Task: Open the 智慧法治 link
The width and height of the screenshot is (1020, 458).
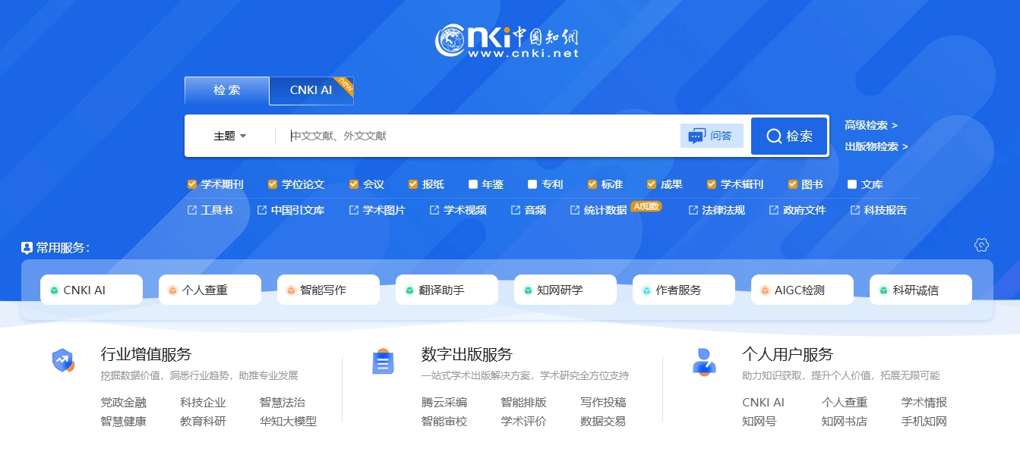Action: [283, 403]
